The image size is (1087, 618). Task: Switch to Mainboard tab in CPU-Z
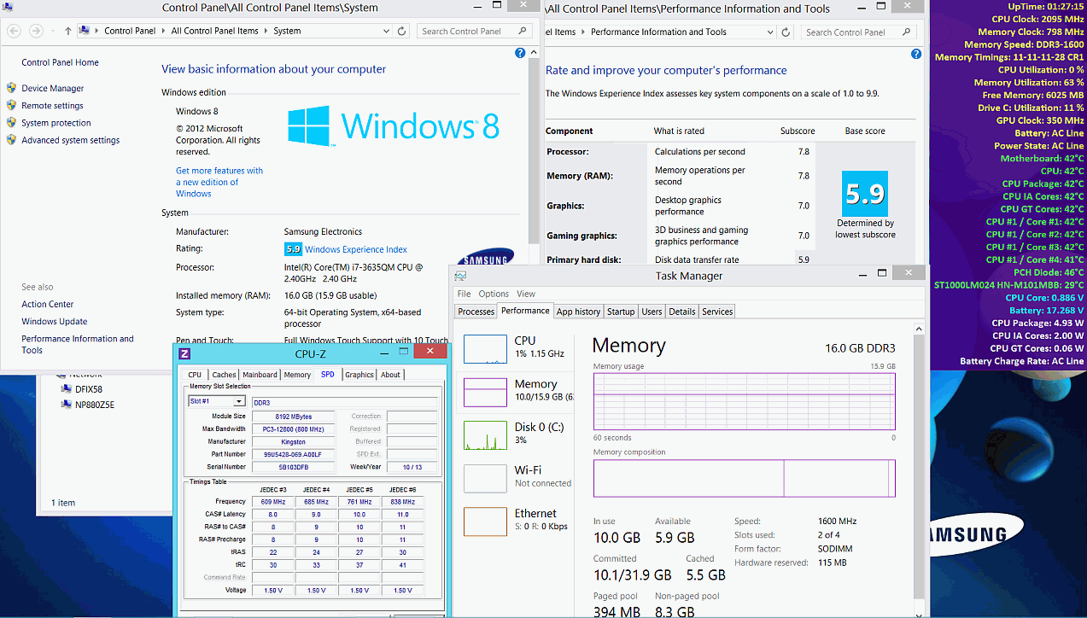pyautogui.click(x=260, y=375)
